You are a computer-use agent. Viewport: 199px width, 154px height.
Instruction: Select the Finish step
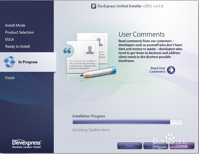[10, 78]
